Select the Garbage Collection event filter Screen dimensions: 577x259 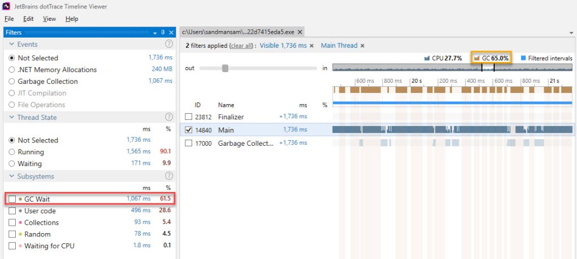pyautogui.click(x=12, y=82)
